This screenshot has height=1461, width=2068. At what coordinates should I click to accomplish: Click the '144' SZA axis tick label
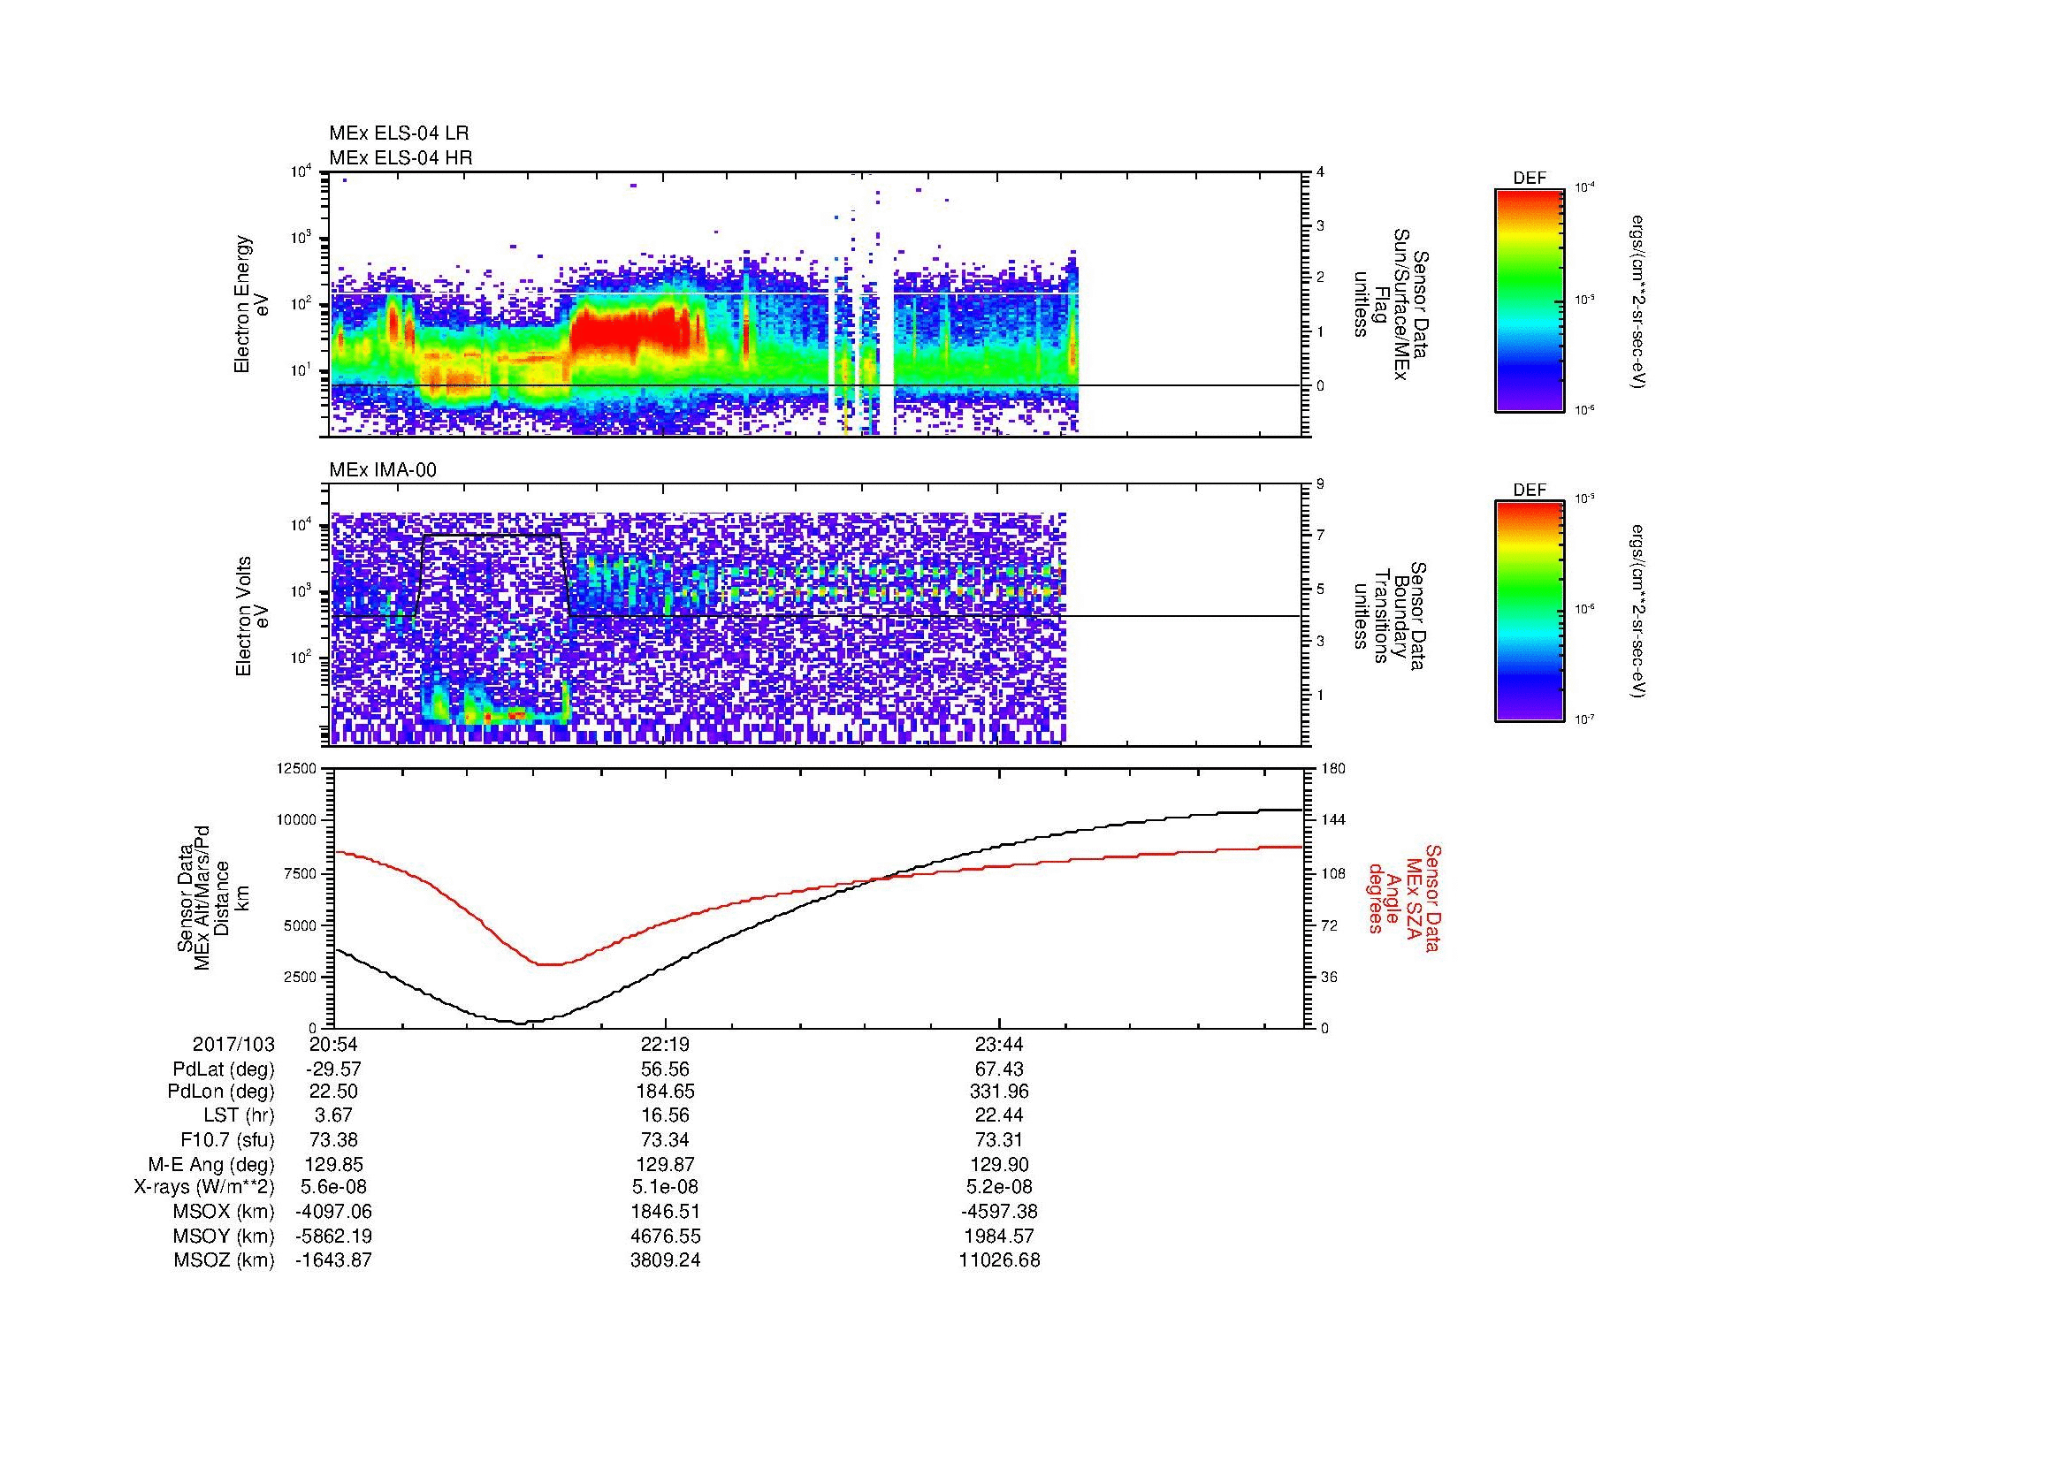(x=1334, y=820)
